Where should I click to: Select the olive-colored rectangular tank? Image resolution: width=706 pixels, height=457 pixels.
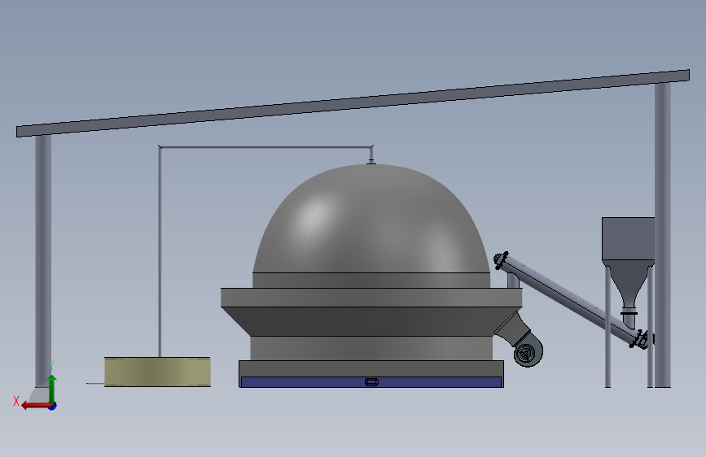(x=157, y=372)
